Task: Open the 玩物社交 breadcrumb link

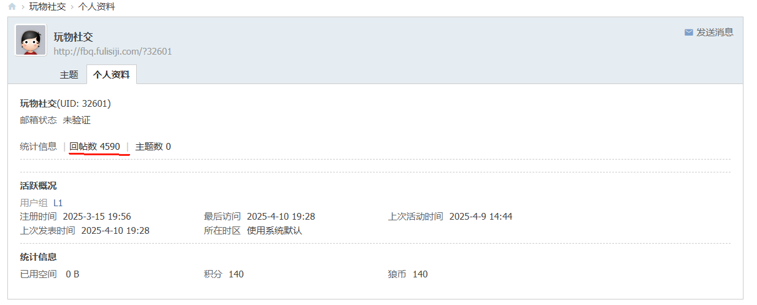Action: click(48, 7)
